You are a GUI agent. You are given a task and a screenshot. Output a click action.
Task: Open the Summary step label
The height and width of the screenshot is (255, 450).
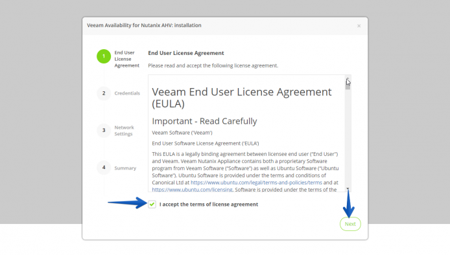coord(125,168)
